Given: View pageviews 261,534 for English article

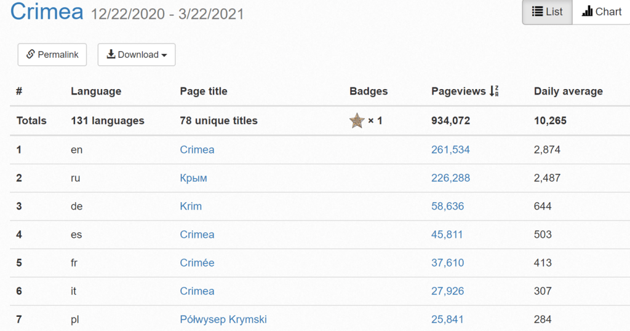Looking at the screenshot, I should pos(450,150).
